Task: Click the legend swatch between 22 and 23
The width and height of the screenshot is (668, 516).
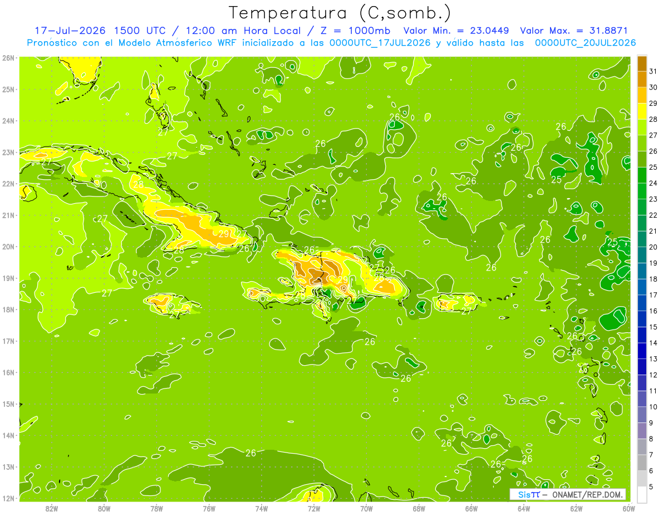Action: coord(642,207)
